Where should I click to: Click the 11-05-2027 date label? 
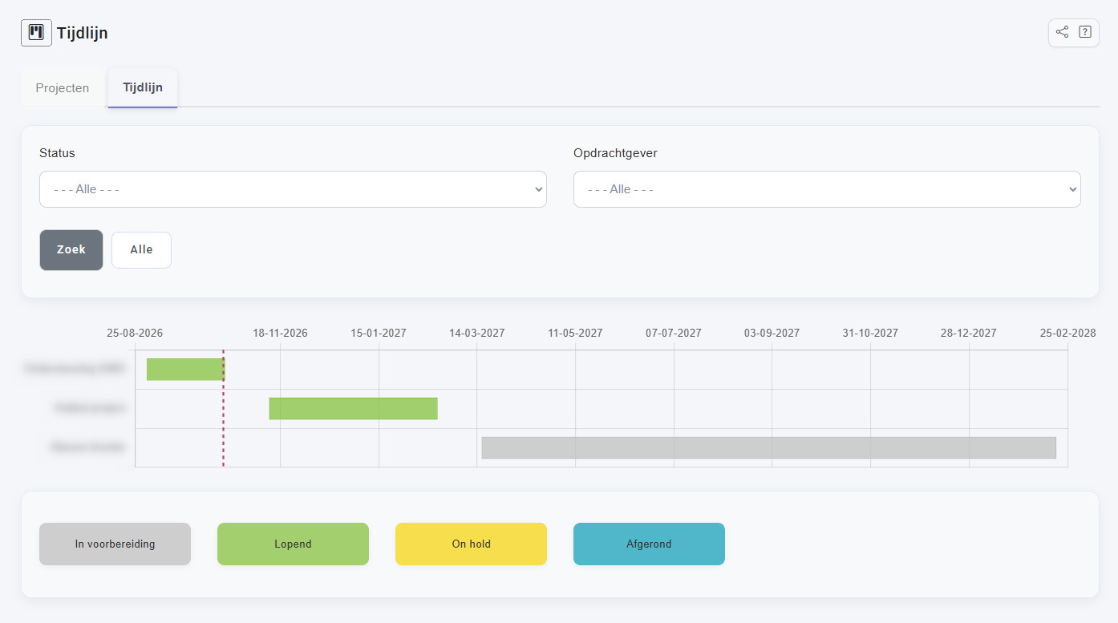pos(575,334)
